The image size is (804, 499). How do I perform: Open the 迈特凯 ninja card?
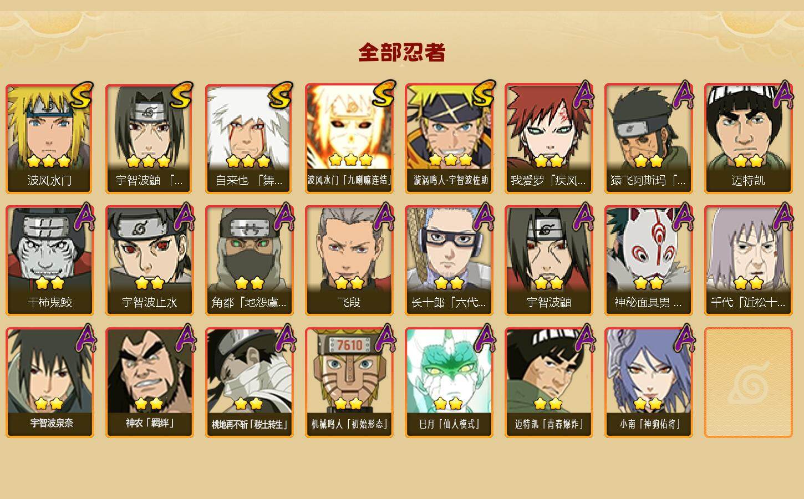749,139
